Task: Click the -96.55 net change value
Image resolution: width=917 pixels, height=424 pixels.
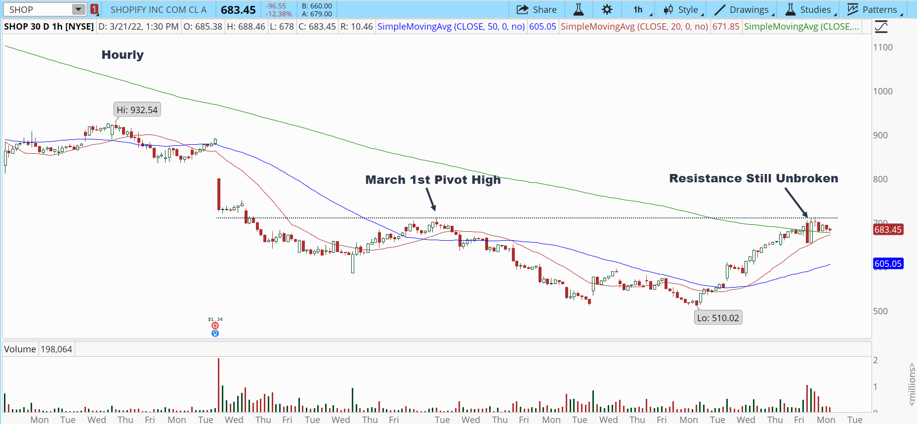Action: [x=276, y=6]
